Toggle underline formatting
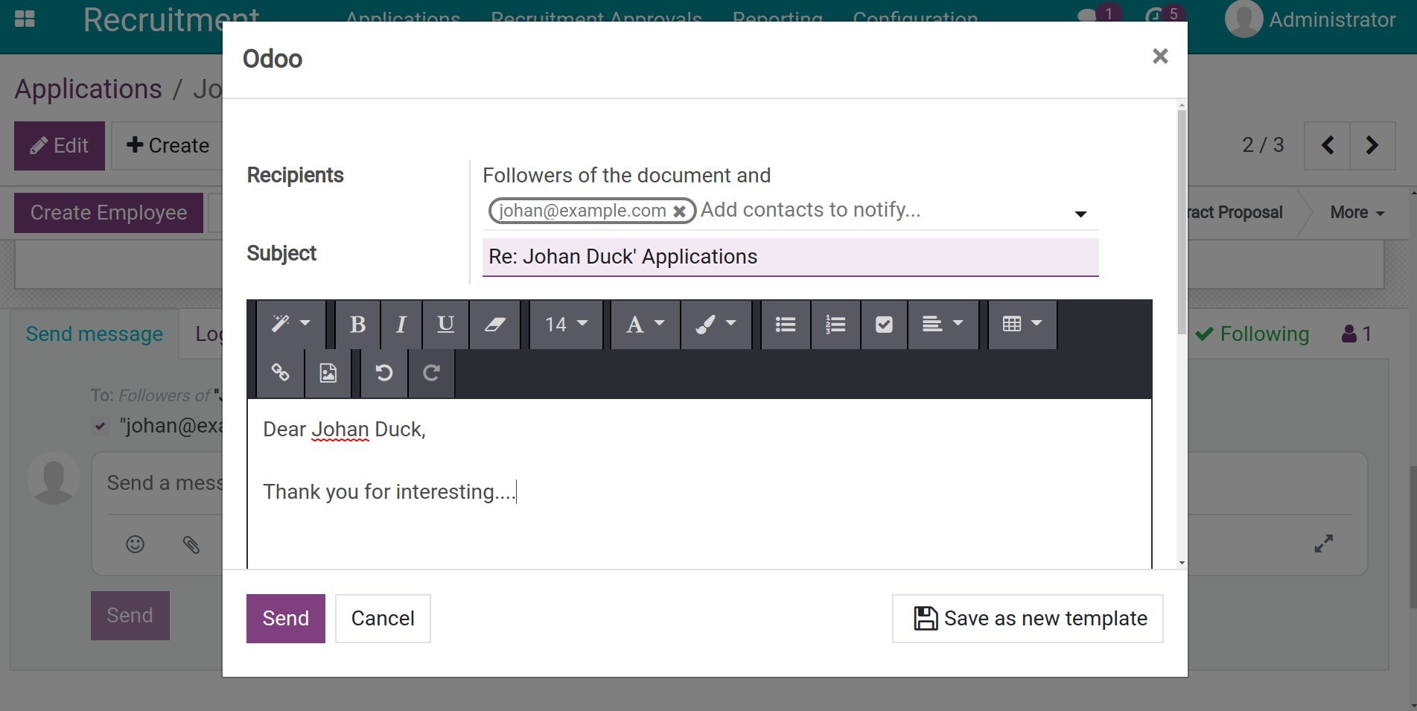 click(445, 325)
